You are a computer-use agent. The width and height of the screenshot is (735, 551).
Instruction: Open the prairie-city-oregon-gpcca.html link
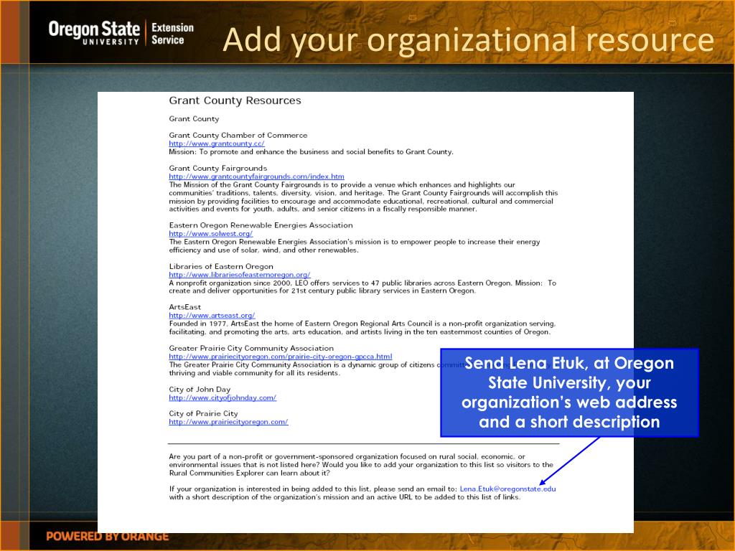coord(281,357)
